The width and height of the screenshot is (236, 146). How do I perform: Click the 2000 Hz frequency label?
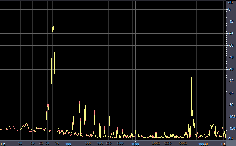point(156,143)
